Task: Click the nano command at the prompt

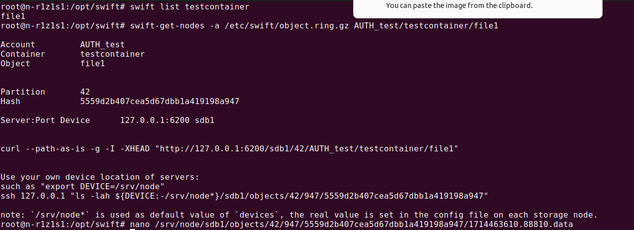Action: tap(139, 225)
